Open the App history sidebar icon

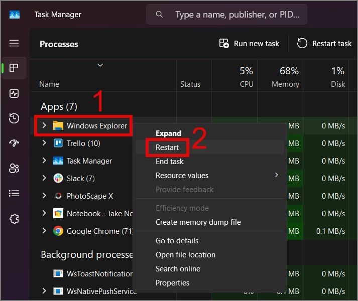click(14, 118)
